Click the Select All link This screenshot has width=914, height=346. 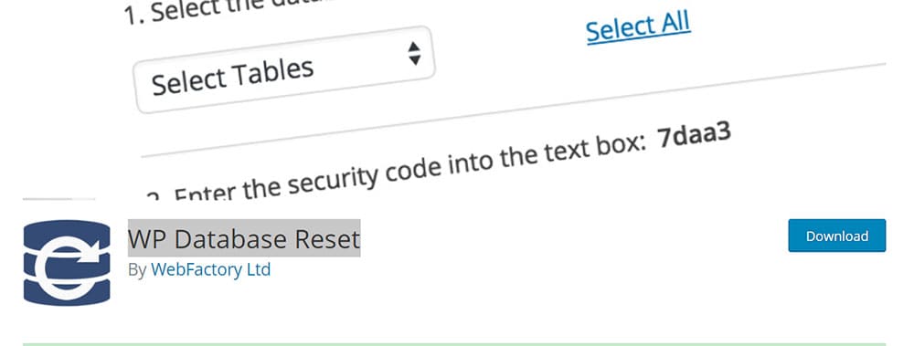pyautogui.click(x=638, y=26)
